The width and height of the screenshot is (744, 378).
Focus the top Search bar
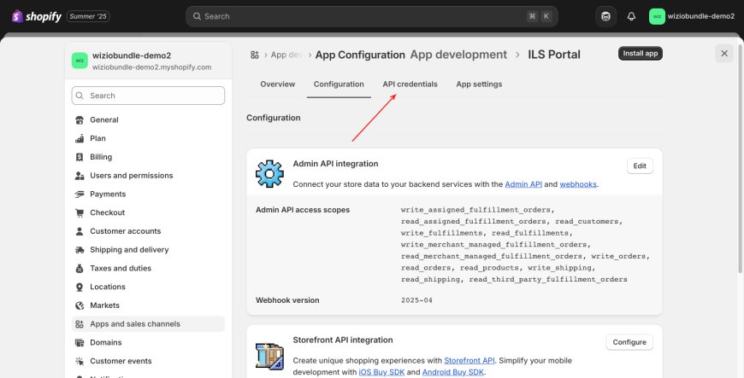[371, 16]
